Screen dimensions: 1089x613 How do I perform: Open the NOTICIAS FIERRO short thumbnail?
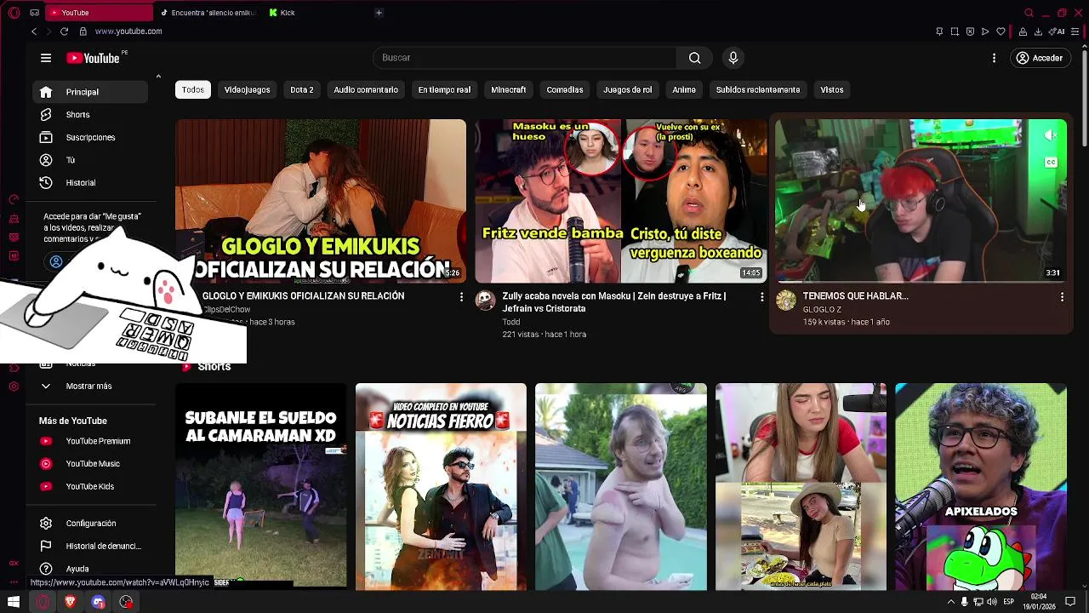[441, 486]
